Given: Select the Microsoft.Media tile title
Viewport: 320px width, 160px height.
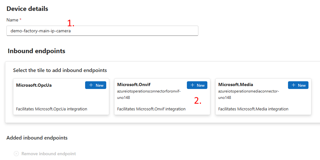Looking at the screenshot, I should point(236,84).
